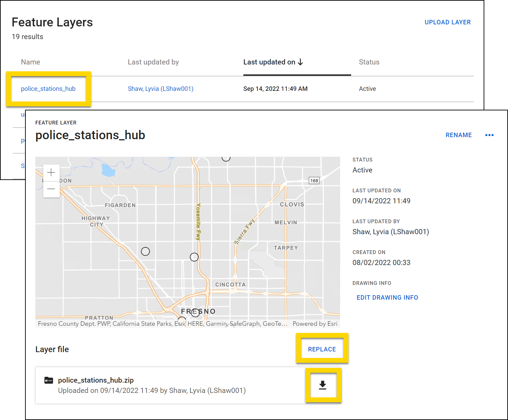The image size is (508, 420).
Task: Open EDIT DRAWING INFO
Action: (x=387, y=297)
